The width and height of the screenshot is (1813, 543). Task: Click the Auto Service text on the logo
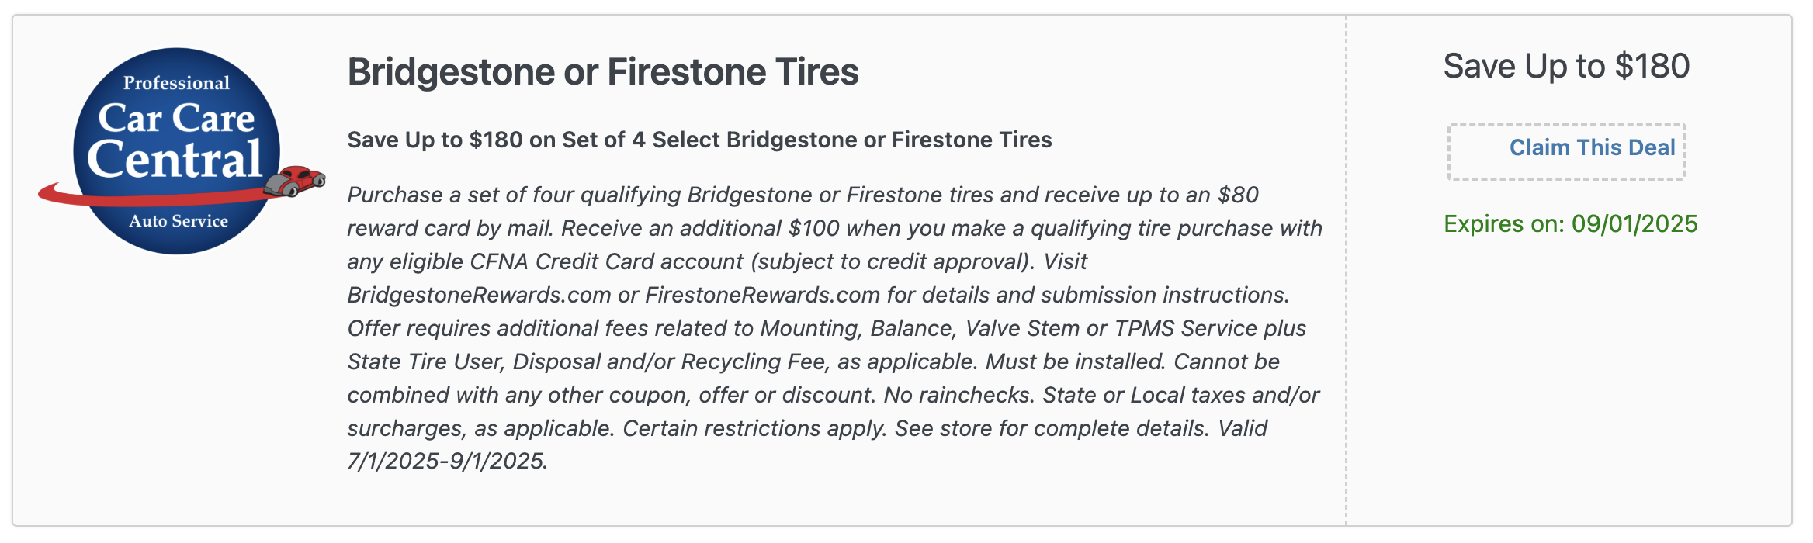(x=179, y=221)
